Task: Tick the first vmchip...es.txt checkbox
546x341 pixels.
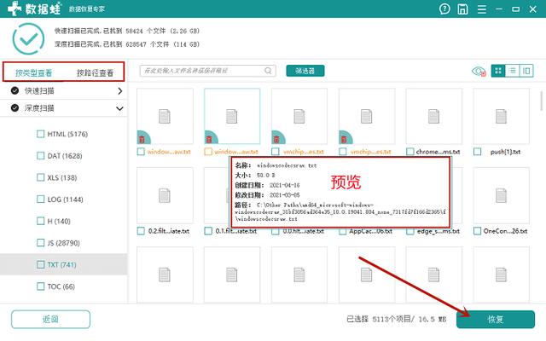Action: tap(276, 152)
